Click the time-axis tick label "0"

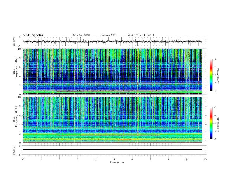pyautogui.click(x=23, y=159)
